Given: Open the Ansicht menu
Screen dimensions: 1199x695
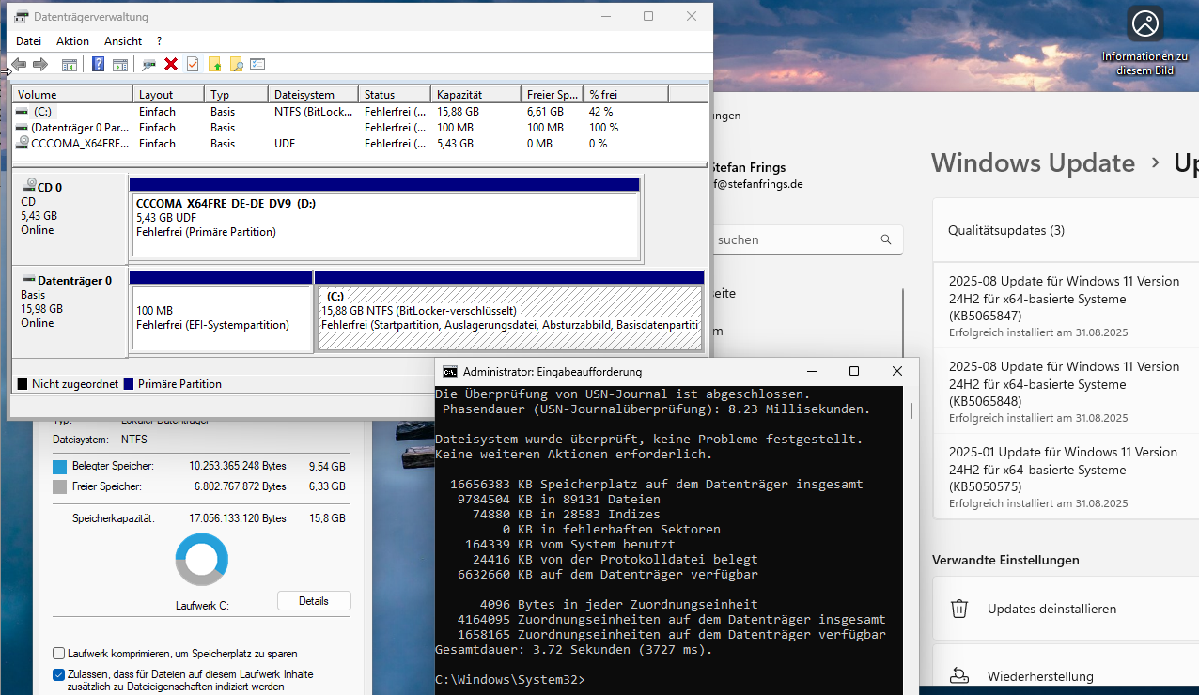Looking at the screenshot, I should click(123, 41).
